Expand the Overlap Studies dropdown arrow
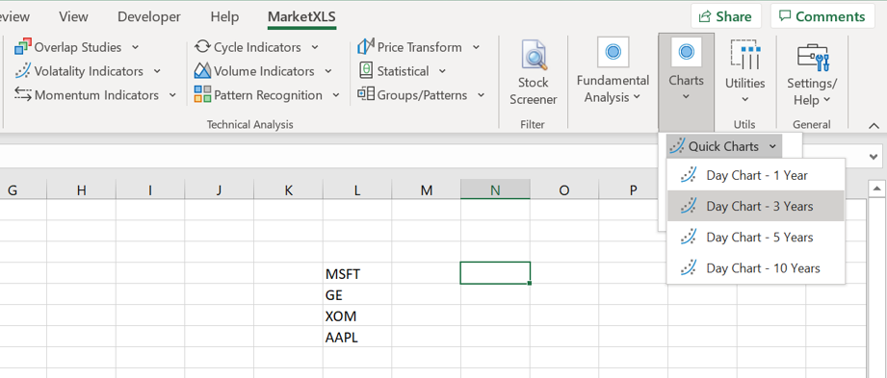887x378 pixels. click(135, 47)
